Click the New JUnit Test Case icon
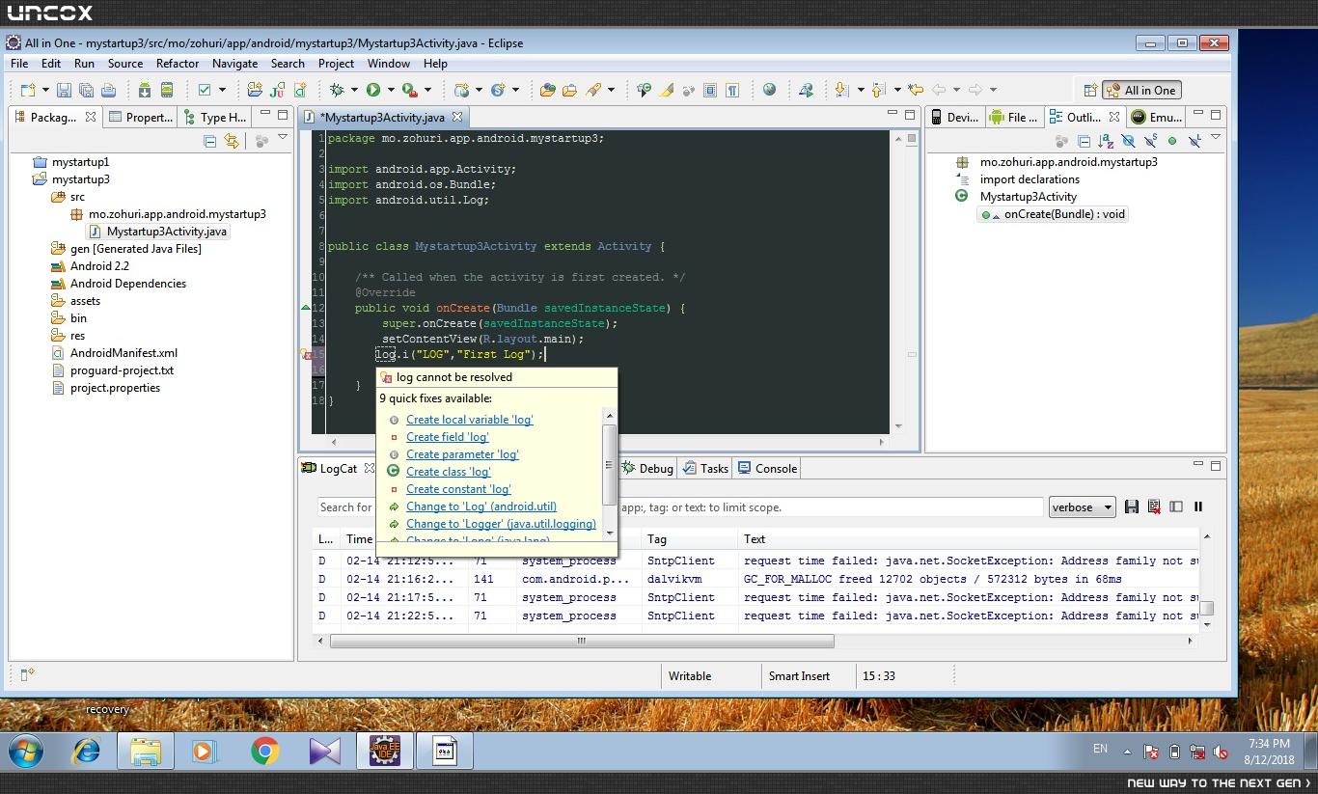This screenshot has height=794, width=1318. pyautogui.click(x=278, y=90)
